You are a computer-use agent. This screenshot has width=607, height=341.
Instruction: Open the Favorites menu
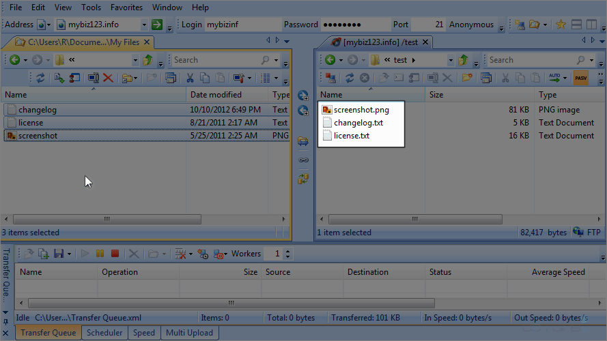point(126,8)
